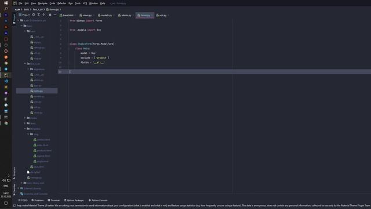The width and height of the screenshot is (371, 209).
Task: Collapse the templates folder in project tree
Action: click(x=25, y=129)
